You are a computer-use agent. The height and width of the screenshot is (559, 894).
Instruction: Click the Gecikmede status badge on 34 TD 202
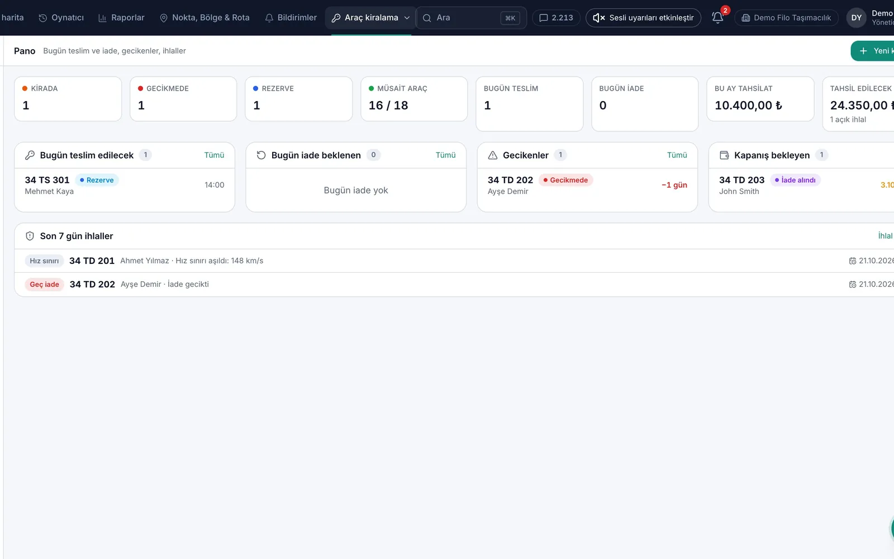(565, 180)
